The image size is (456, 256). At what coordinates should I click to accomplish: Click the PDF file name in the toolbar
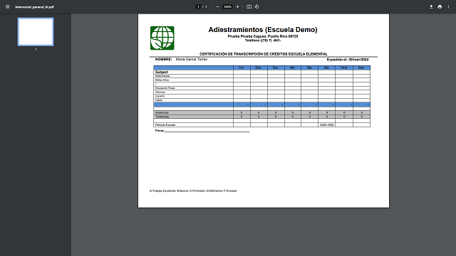pos(35,7)
